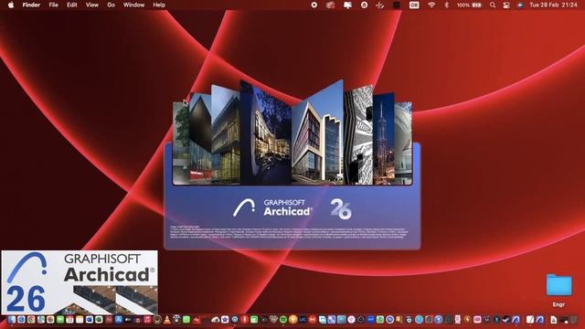585x329 pixels.
Task: Click the Archicad 26 splash screen
Action: [292, 164]
